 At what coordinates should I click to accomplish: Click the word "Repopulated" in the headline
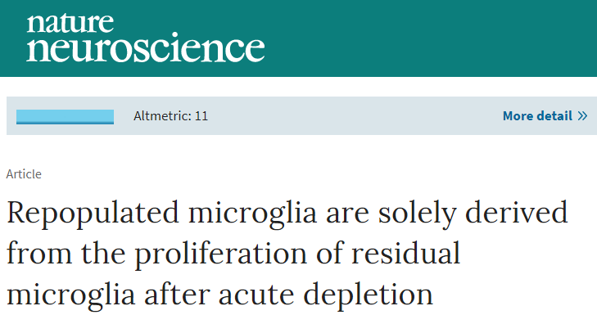coord(93,214)
